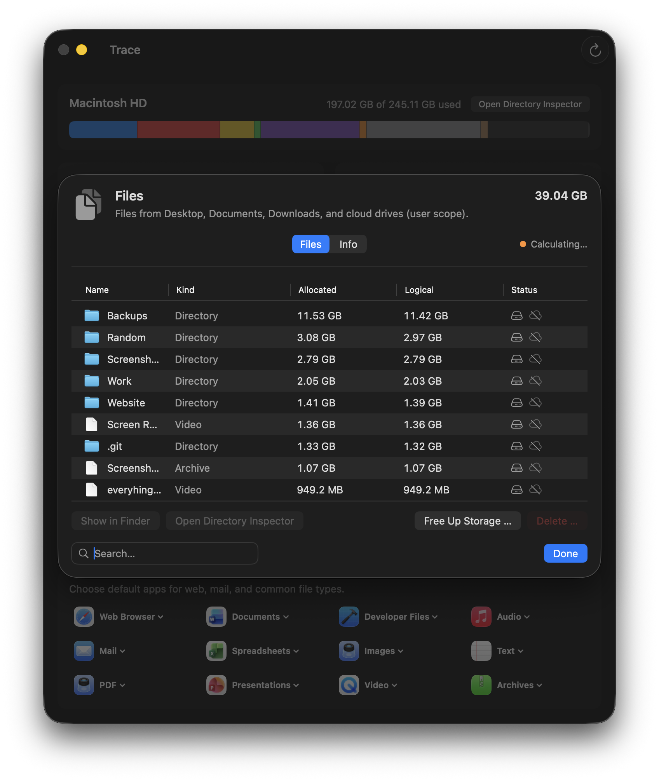
Task: Expand the Web Browser dropdown
Action: [x=160, y=617]
